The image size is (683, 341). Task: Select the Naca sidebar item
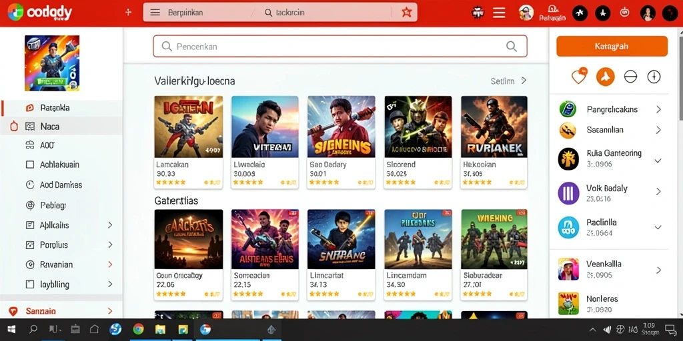(x=61, y=127)
